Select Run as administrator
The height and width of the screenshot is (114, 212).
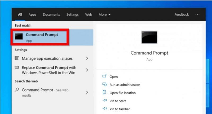(125, 85)
